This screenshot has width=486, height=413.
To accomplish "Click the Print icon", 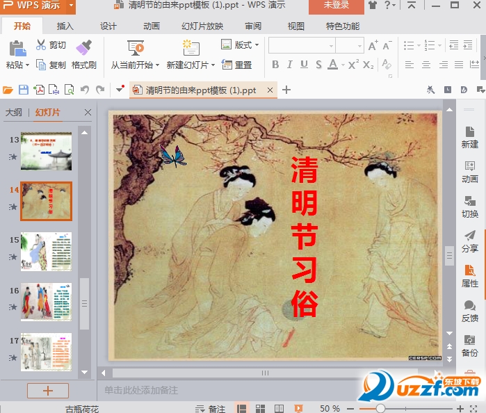I will 54,90.
